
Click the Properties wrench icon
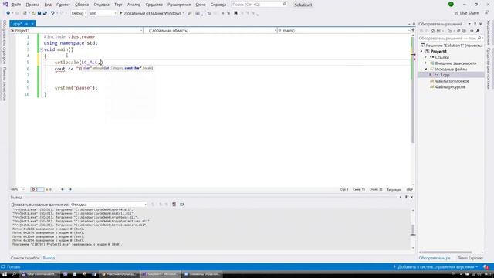(x=478, y=31)
